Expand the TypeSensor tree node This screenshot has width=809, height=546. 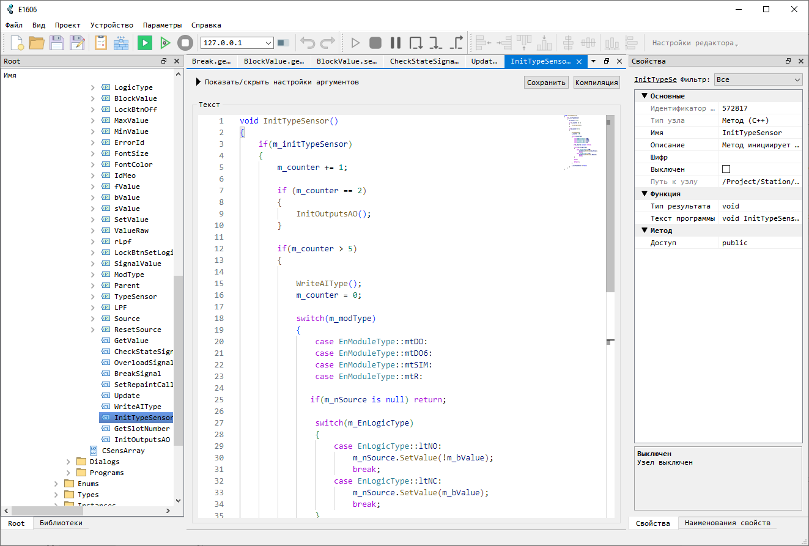click(x=93, y=297)
